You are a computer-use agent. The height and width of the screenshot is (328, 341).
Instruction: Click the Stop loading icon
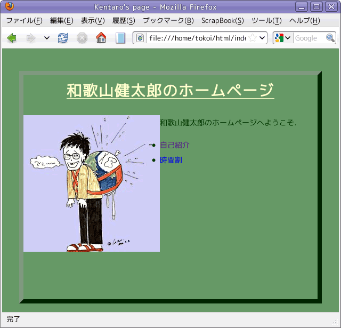tap(82, 38)
